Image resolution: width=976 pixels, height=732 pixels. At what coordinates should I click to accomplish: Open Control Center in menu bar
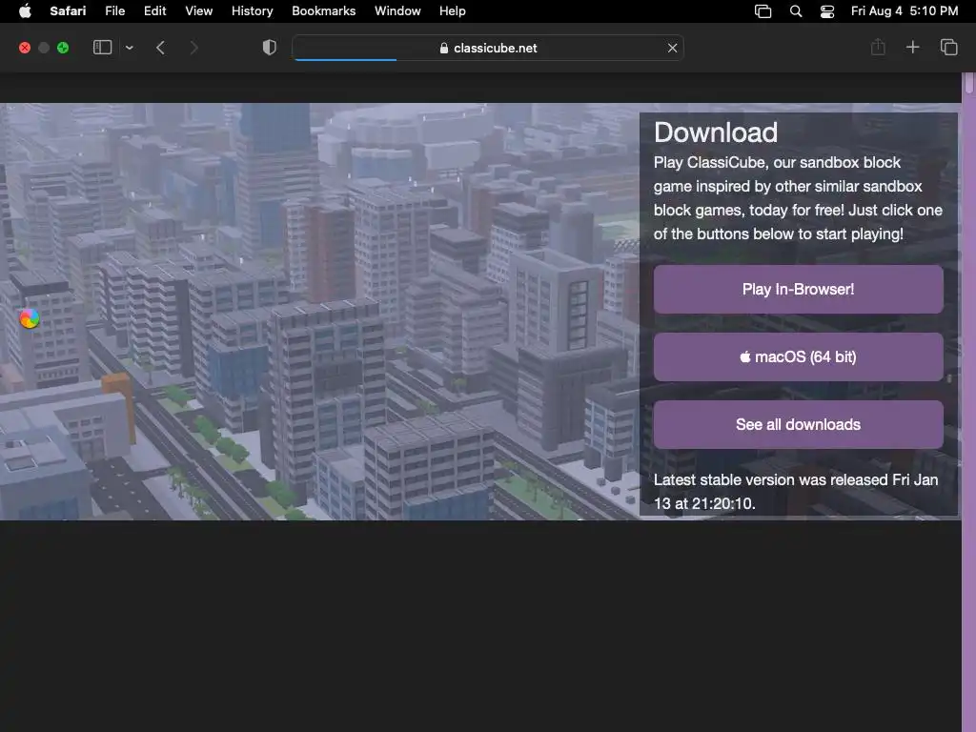[x=827, y=11]
